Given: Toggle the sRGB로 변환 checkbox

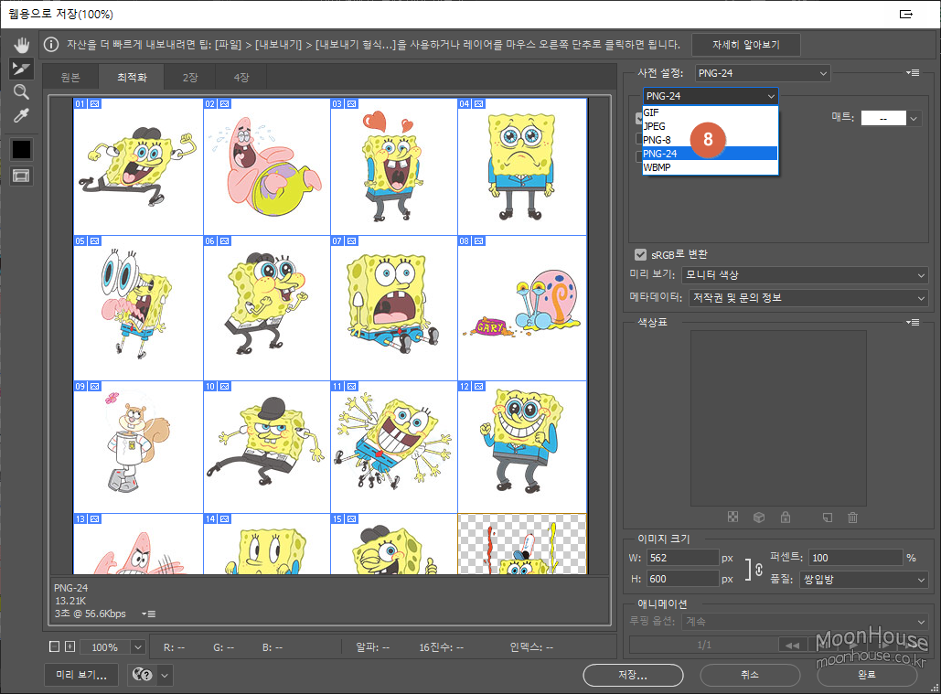Looking at the screenshot, I should coord(640,254).
